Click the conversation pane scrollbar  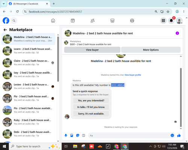point(181,97)
